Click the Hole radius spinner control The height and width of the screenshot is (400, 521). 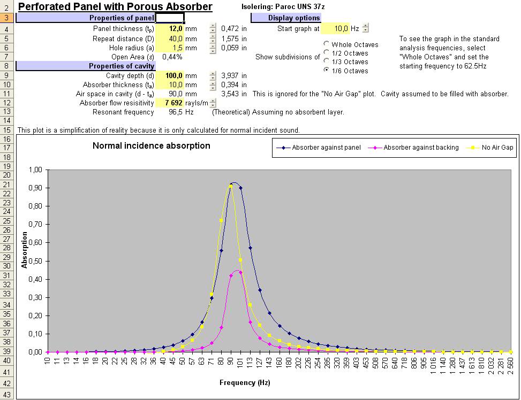pos(213,49)
